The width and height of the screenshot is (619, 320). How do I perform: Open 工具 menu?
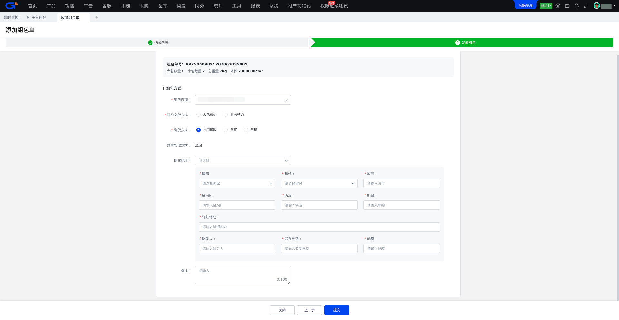tap(237, 6)
